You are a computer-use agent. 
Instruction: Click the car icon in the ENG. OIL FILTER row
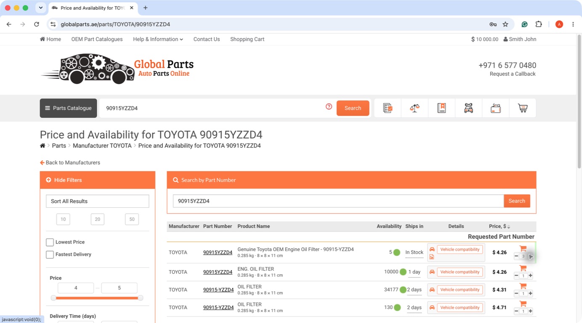pyautogui.click(x=432, y=272)
